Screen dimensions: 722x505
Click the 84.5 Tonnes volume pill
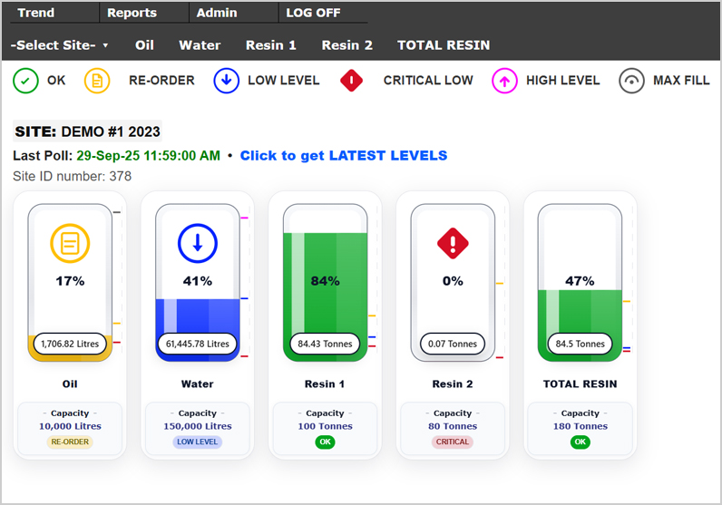tap(580, 344)
